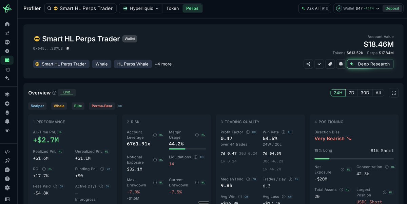This screenshot has width=407, height=204.
Task: Click the Whale label chip in header
Action: [101, 64]
